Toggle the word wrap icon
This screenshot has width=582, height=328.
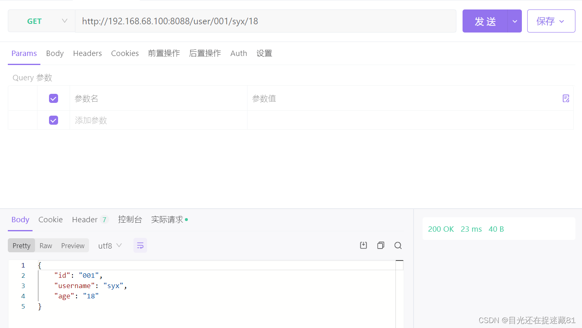(140, 246)
